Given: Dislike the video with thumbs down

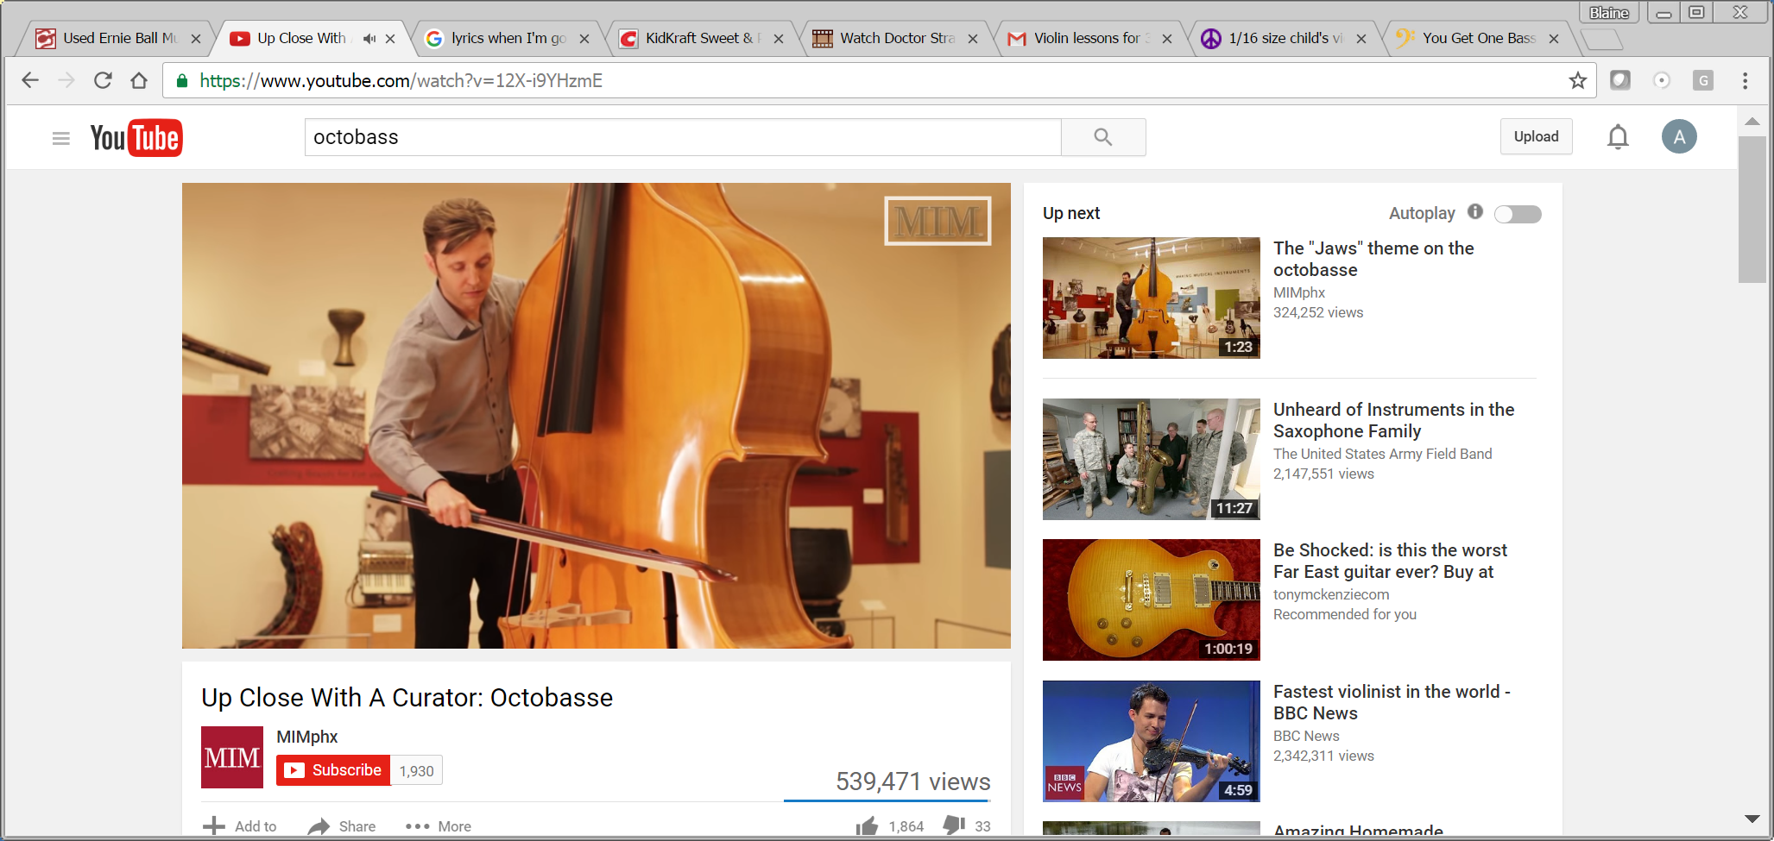Looking at the screenshot, I should (954, 825).
